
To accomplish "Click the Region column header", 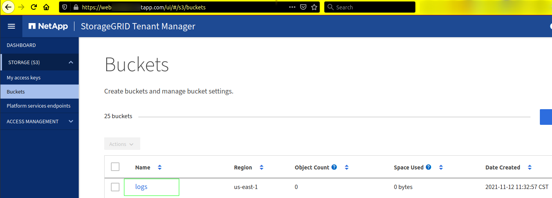I will [x=243, y=167].
